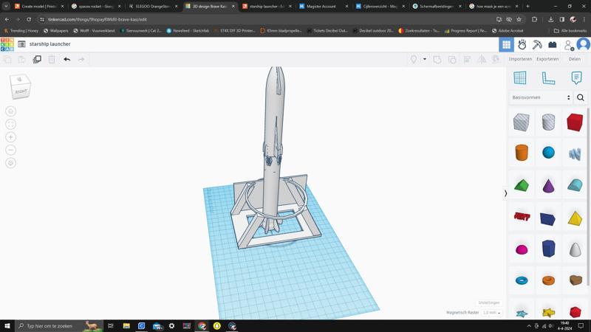The image size is (591, 332).
Task: Switch to Blocks pickaxe mode
Action: 537,45
